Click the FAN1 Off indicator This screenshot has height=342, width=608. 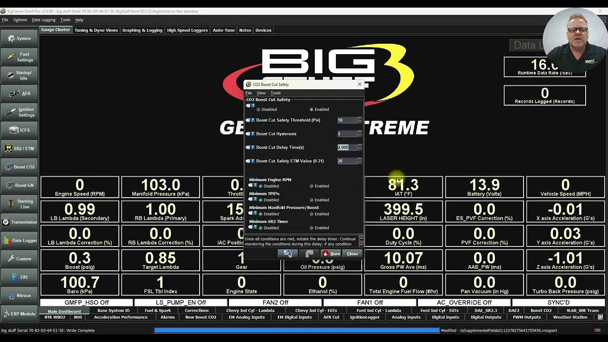370,303
